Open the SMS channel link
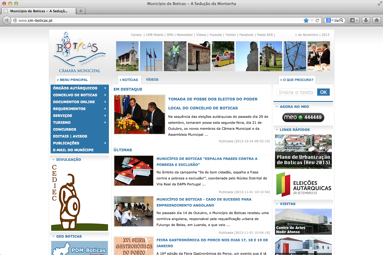Viewport: 383px width, 255px height. (x=170, y=35)
